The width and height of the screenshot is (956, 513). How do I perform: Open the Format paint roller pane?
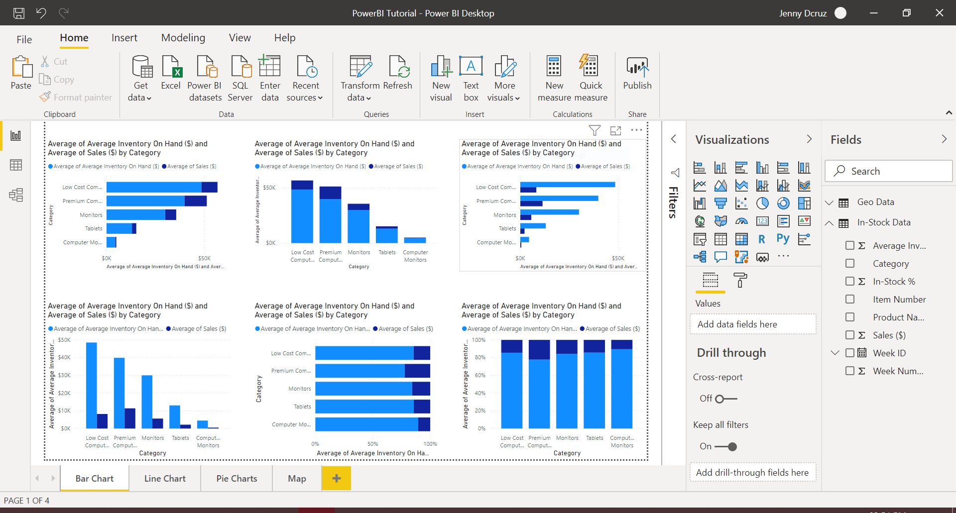(740, 281)
